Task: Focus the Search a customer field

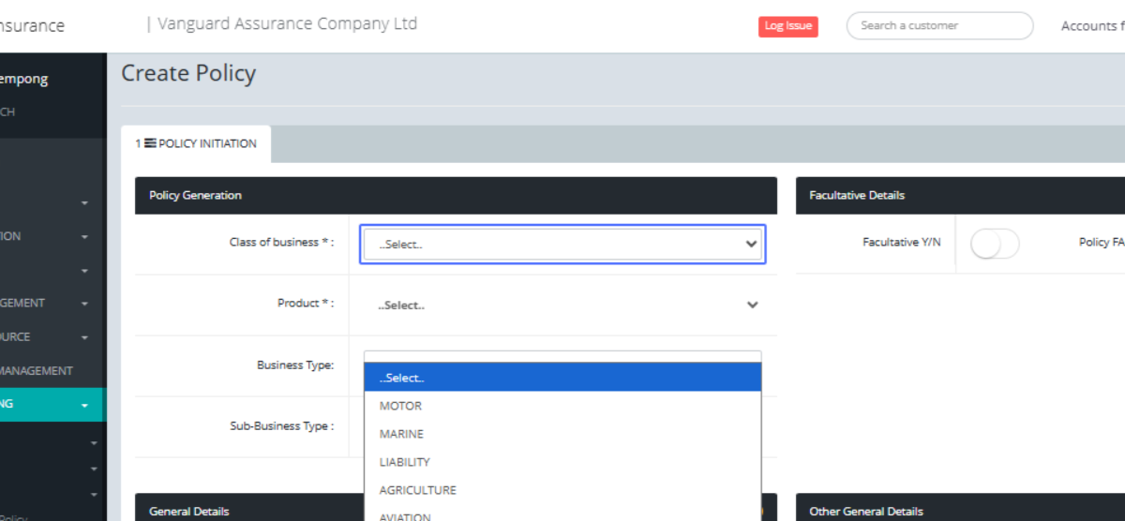Action: pyautogui.click(x=938, y=26)
